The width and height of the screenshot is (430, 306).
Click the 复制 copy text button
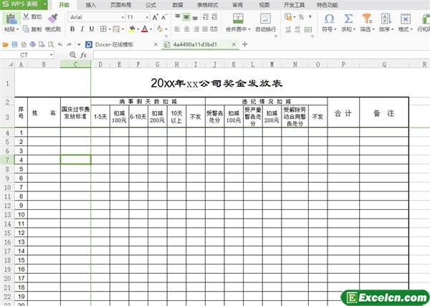pyautogui.click(x=37, y=29)
